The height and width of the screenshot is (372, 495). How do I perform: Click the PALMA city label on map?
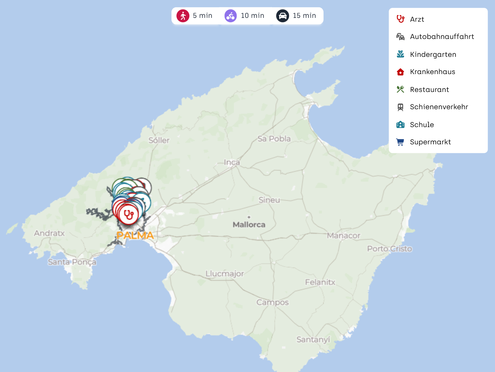(x=135, y=236)
